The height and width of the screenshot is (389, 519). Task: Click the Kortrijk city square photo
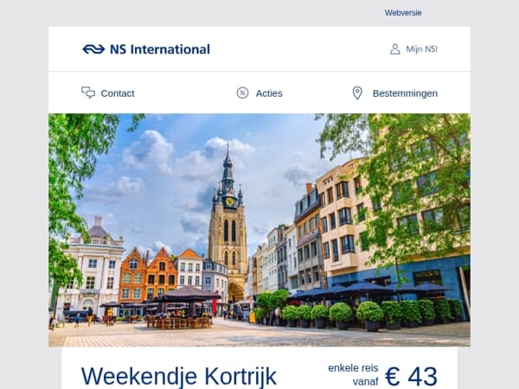coord(259,230)
